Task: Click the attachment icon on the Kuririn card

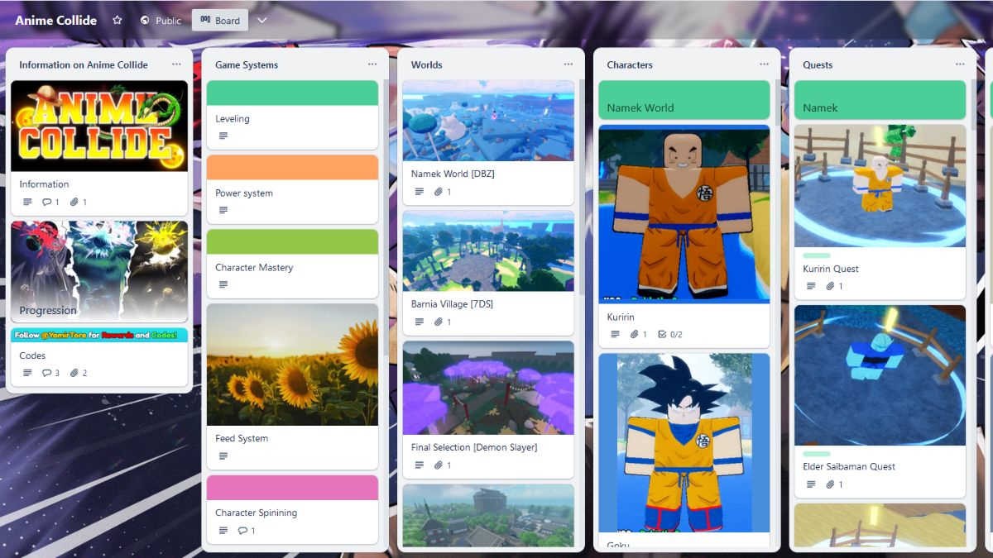Action: [635, 334]
